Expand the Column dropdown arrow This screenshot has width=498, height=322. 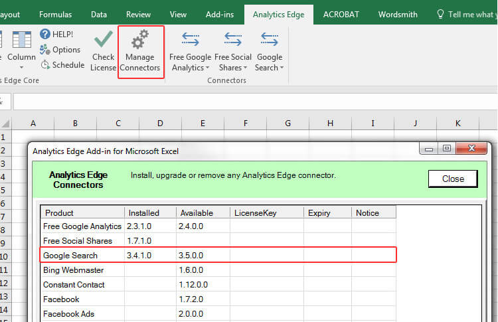(x=22, y=67)
